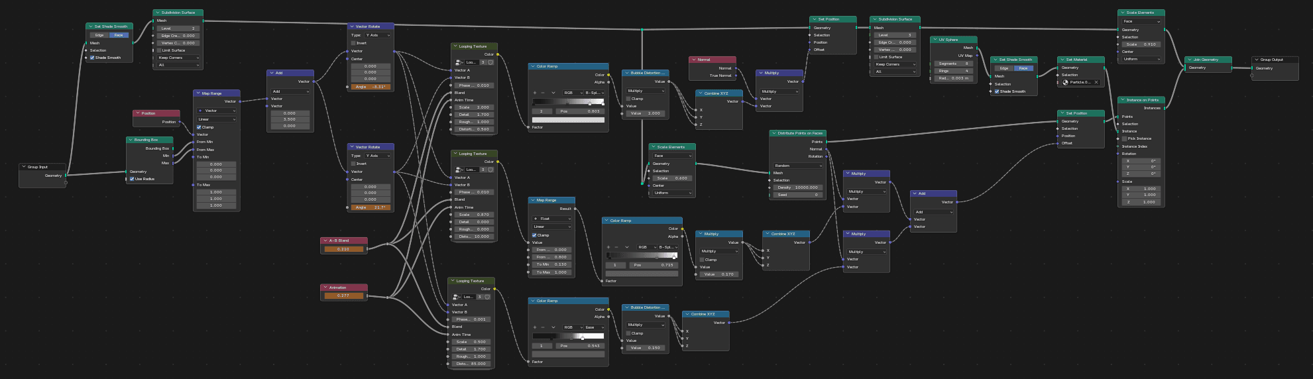Click the Geometry output socket of Group Input

66,176
